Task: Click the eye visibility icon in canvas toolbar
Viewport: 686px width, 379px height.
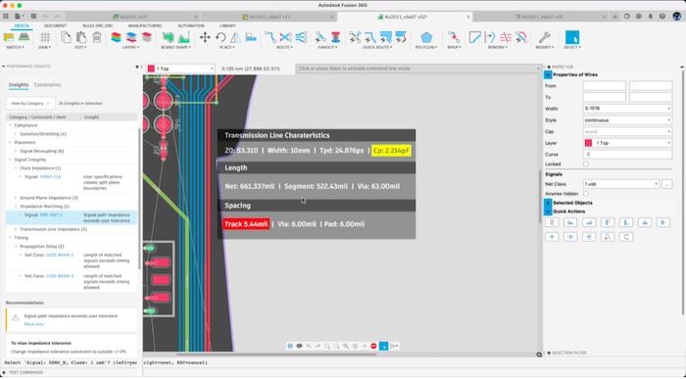Action: point(299,346)
